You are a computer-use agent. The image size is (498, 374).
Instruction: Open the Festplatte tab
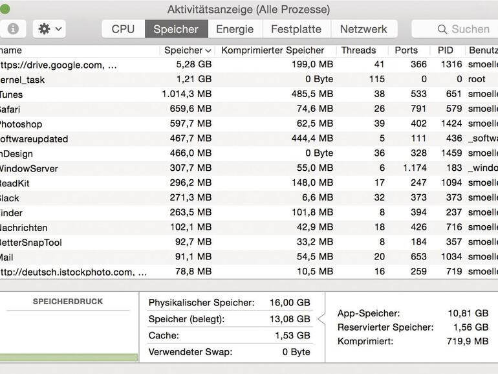tap(296, 29)
